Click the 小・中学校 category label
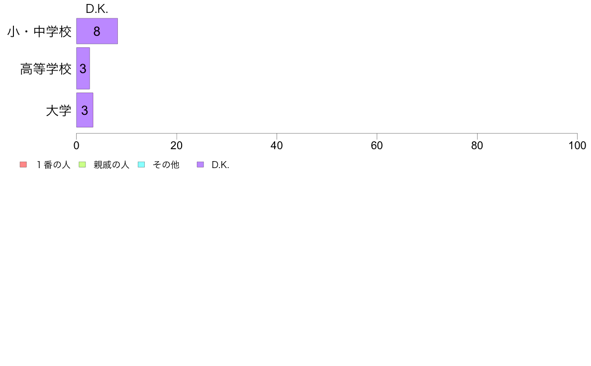Screen dimensions: 591x366 [x=39, y=32]
